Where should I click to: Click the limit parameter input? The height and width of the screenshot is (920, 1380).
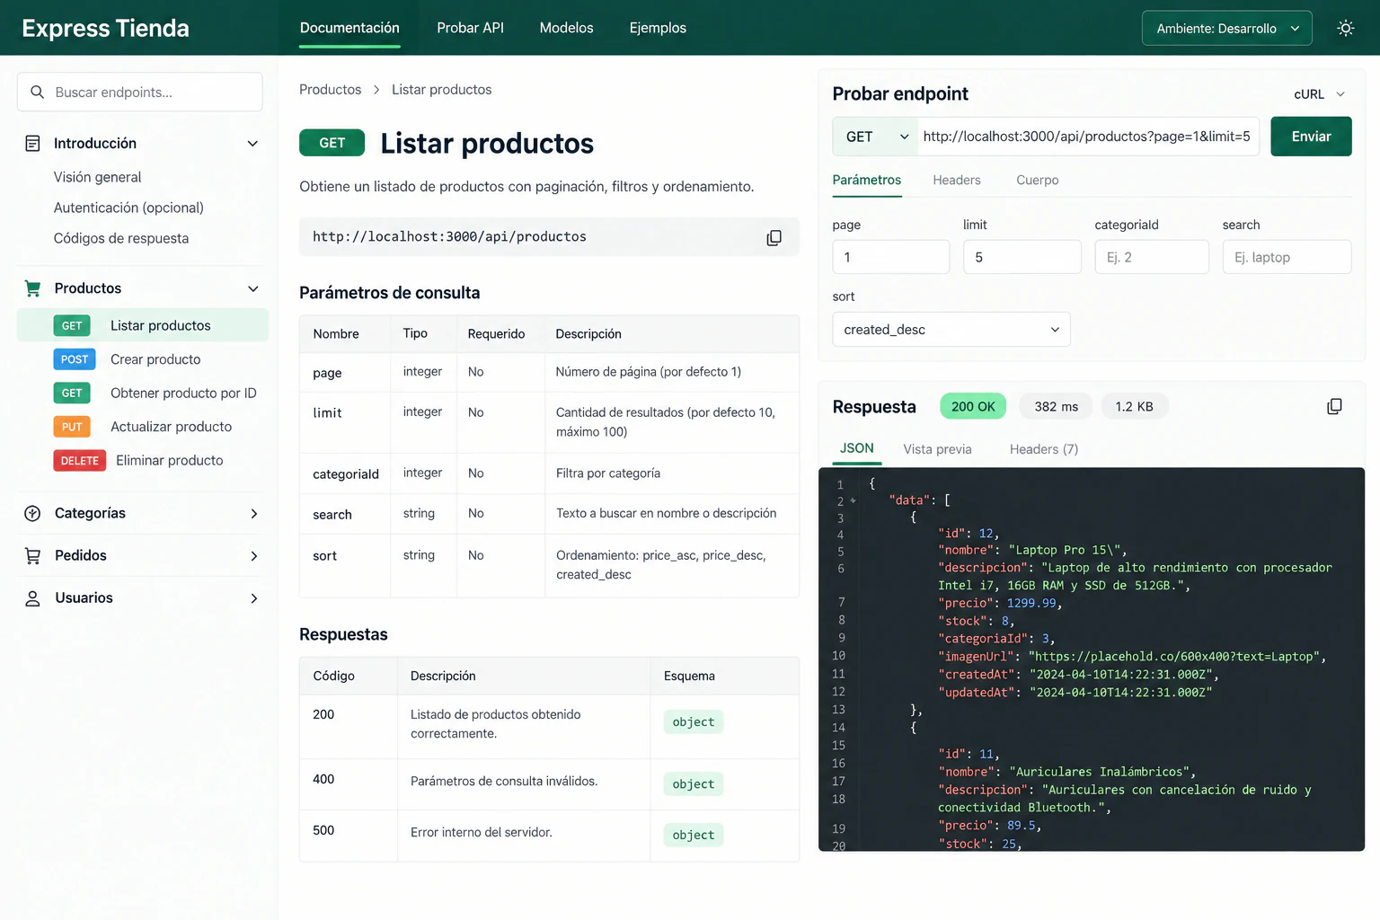[x=1022, y=257]
